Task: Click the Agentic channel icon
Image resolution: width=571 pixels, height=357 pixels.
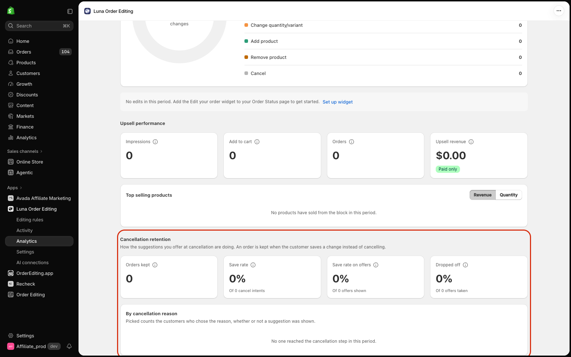Action: [x=11, y=172]
